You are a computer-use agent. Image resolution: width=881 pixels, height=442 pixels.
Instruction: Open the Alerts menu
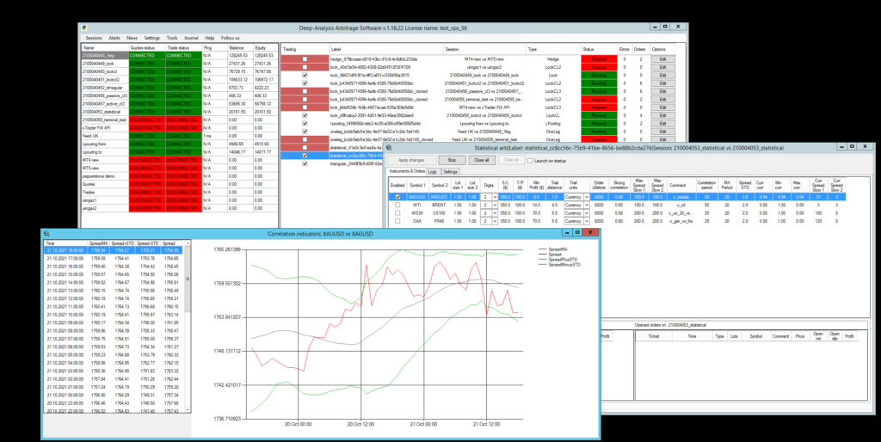pyautogui.click(x=114, y=38)
